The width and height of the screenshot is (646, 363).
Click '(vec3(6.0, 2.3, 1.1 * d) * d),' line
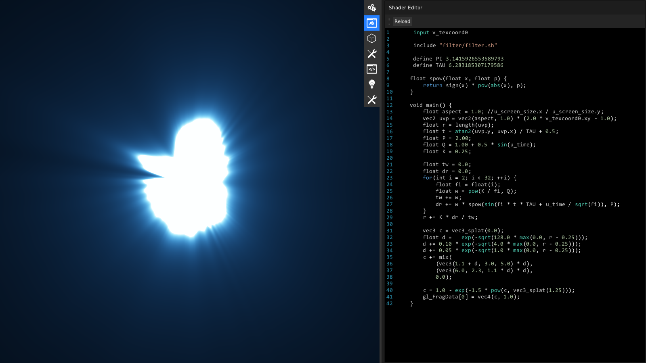[484, 271]
